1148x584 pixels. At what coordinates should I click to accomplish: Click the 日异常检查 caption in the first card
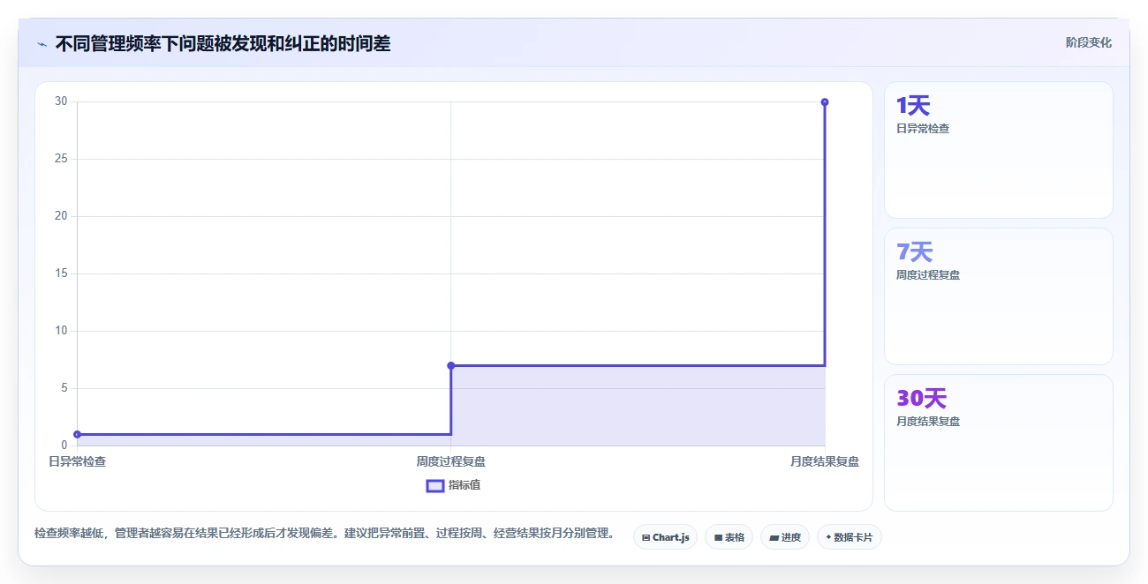pyautogui.click(x=923, y=129)
